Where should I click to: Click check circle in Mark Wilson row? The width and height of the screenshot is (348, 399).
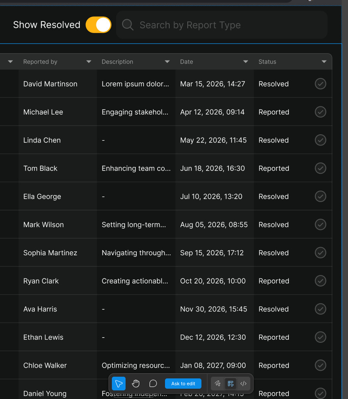(x=321, y=224)
